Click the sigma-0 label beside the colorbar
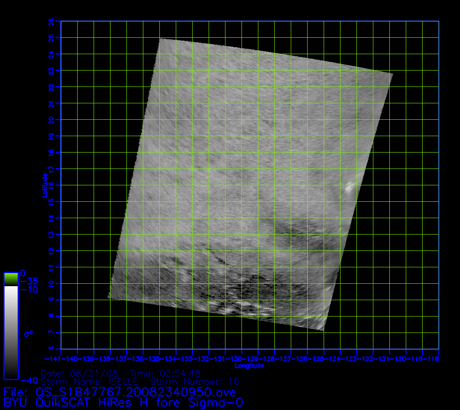The width and height of the screenshot is (460, 410). pos(28,334)
